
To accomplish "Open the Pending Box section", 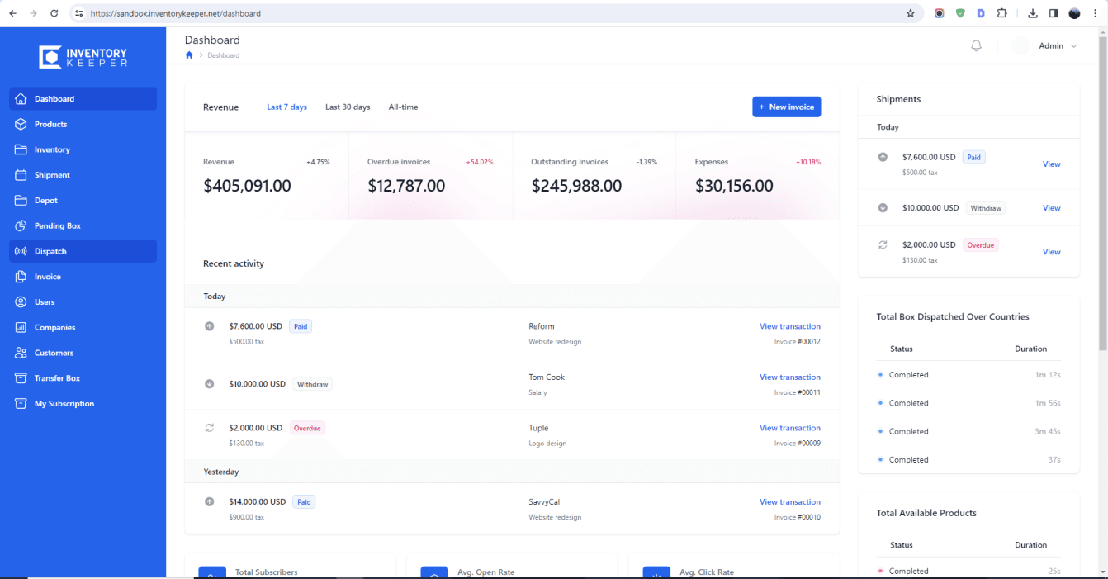I will coord(56,225).
